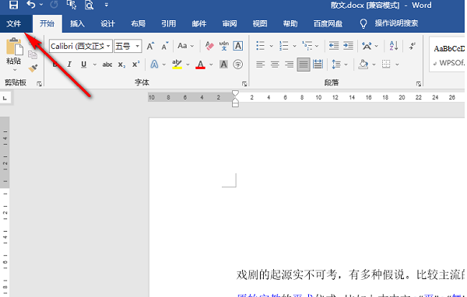Apply the yellow text highlight color
The image size is (467, 297).
[177, 65]
